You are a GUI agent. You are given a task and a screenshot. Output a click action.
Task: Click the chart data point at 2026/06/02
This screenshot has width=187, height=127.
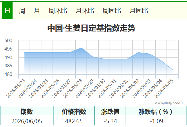click(138, 52)
